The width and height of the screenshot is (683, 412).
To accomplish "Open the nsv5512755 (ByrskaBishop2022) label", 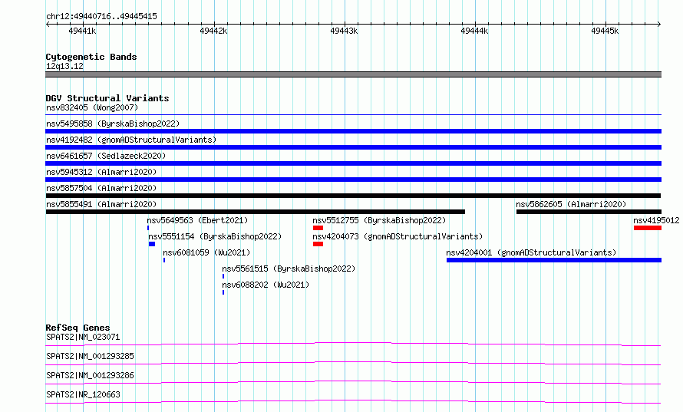I will click(x=379, y=220).
